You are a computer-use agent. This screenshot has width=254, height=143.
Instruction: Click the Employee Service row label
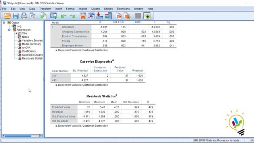pos(72,46)
